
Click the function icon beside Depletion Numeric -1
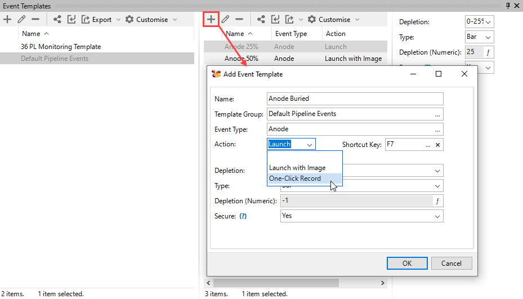(437, 201)
